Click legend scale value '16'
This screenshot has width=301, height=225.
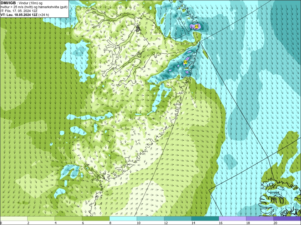pos(221,223)
